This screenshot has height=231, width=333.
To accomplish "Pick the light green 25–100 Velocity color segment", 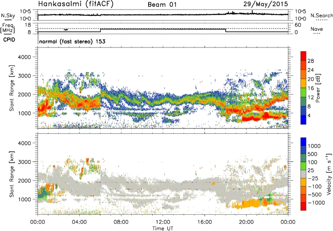I will coord(303,166).
